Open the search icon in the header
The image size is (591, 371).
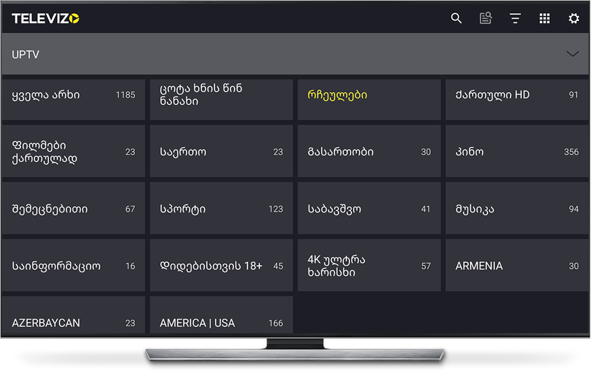[456, 18]
